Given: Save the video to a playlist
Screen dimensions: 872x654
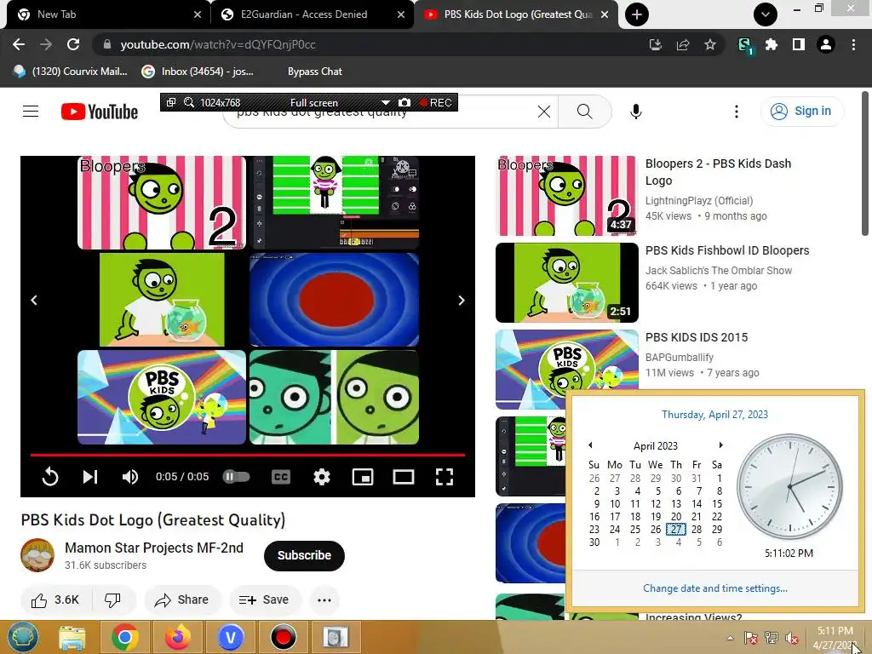Looking at the screenshot, I should click(x=264, y=600).
